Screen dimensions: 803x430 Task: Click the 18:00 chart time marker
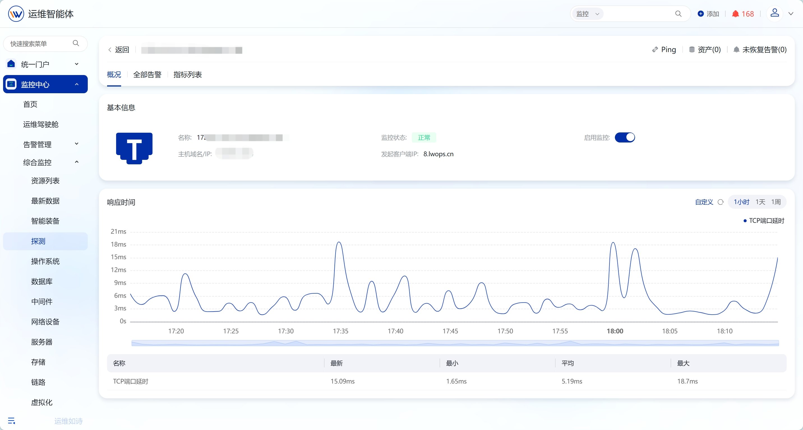(x=615, y=331)
